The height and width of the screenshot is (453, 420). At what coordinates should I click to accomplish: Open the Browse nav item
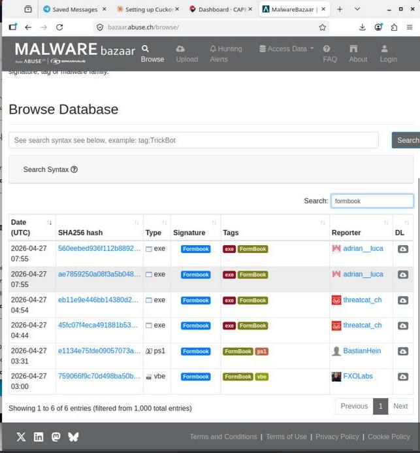coord(152,54)
